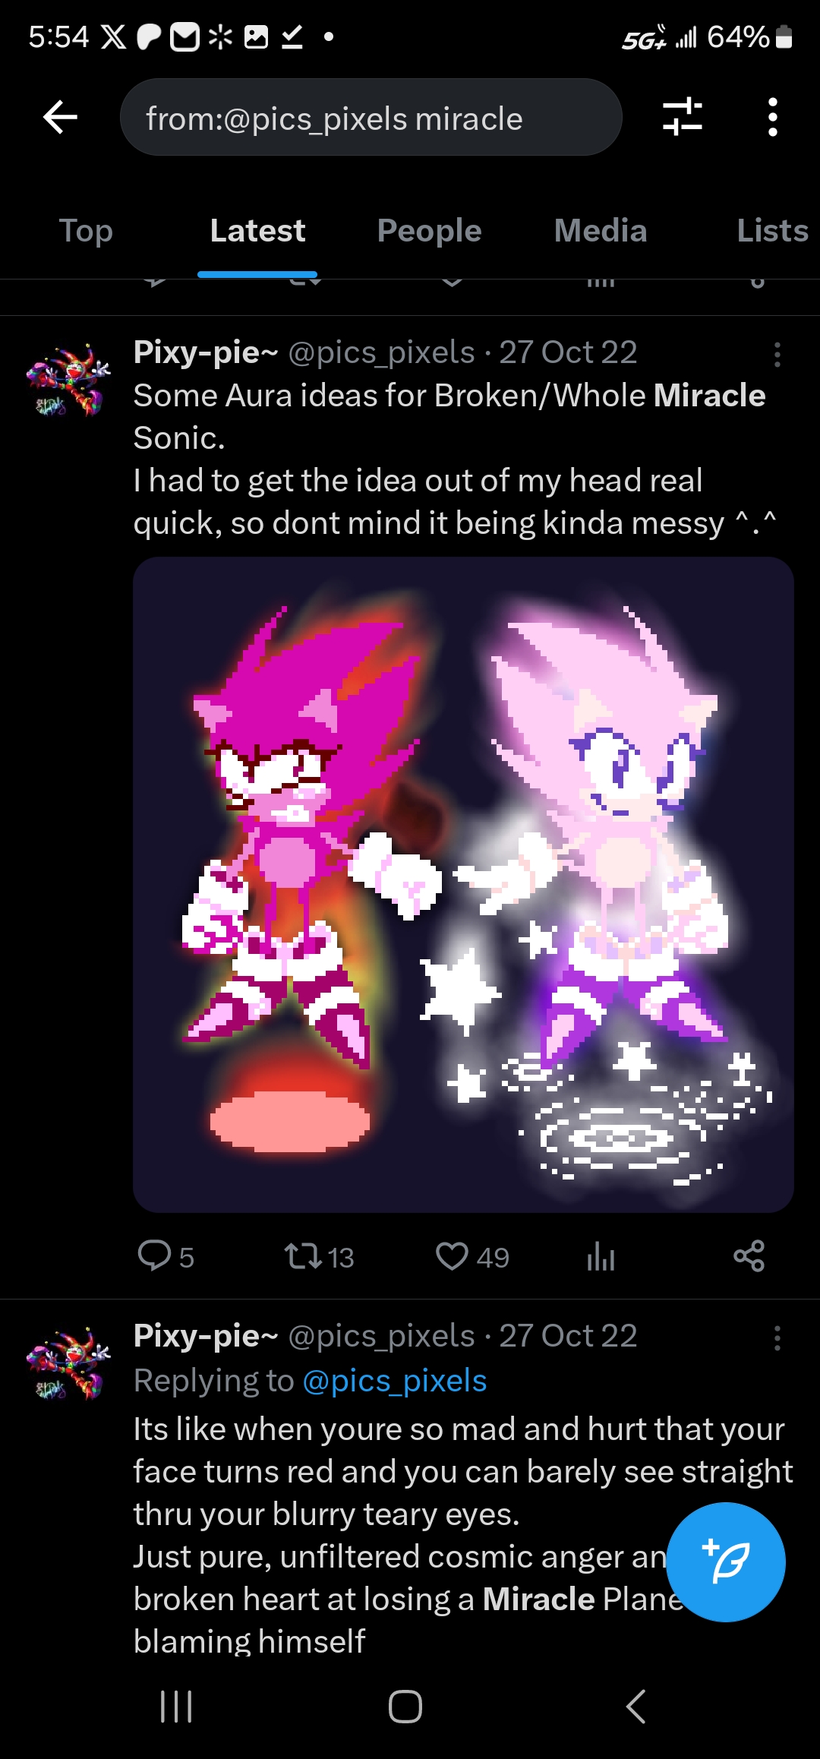
Task: Tap the Pixy-pie~ avatar on the reply post
Action: (x=68, y=1363)
